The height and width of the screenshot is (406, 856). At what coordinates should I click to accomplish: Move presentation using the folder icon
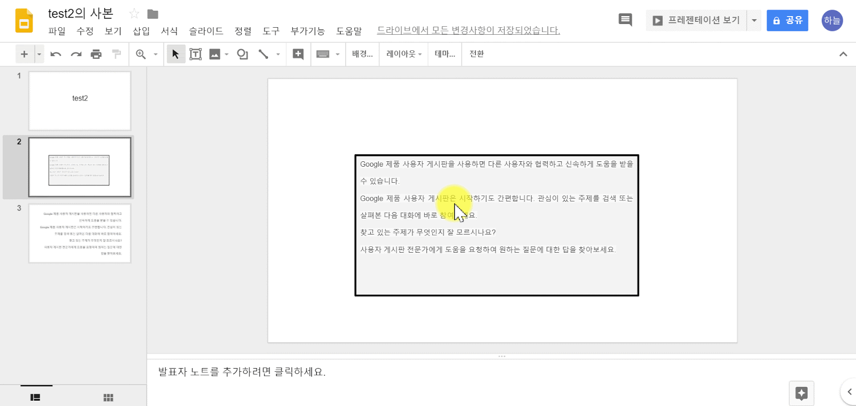click(x=152, y=14)
